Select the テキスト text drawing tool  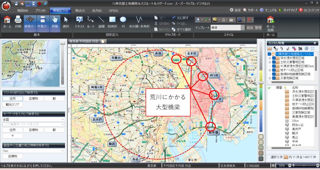[x=79, y=22]
